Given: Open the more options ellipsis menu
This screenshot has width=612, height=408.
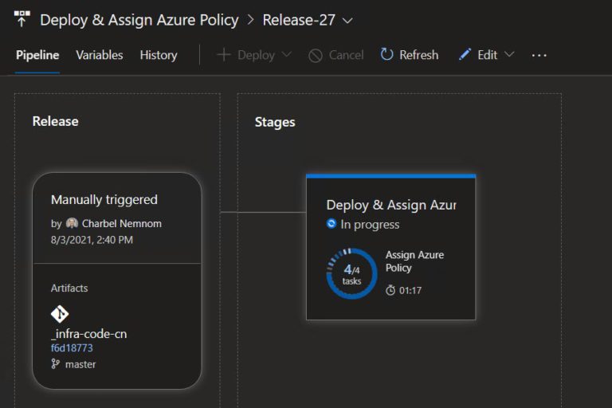Looking at the screenshot, I should [539, 56].
